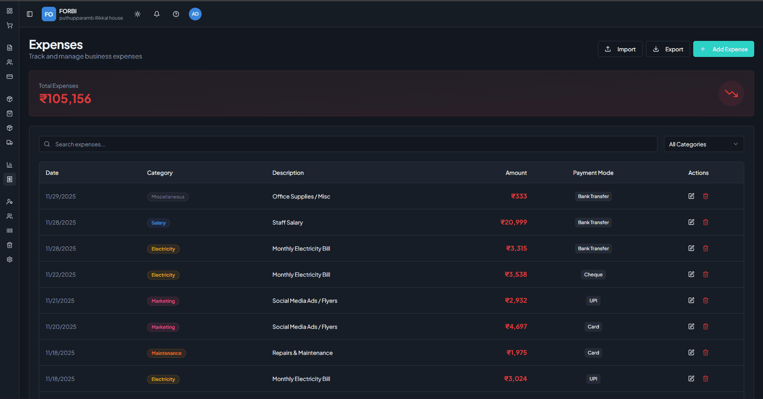Click the shopping cart sidebar icon
763x399 pixels.
point(10,25)
